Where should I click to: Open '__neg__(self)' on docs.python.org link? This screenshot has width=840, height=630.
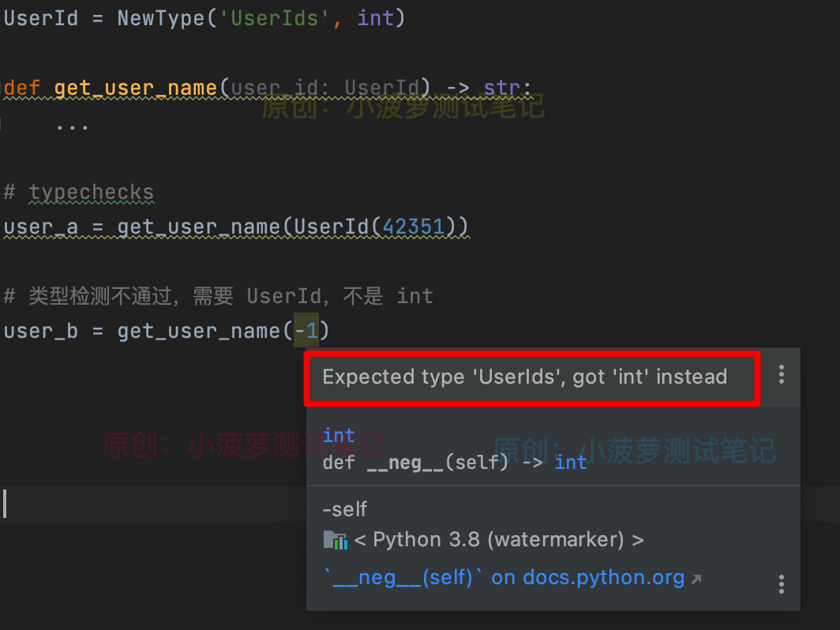[x=504, y=578]
